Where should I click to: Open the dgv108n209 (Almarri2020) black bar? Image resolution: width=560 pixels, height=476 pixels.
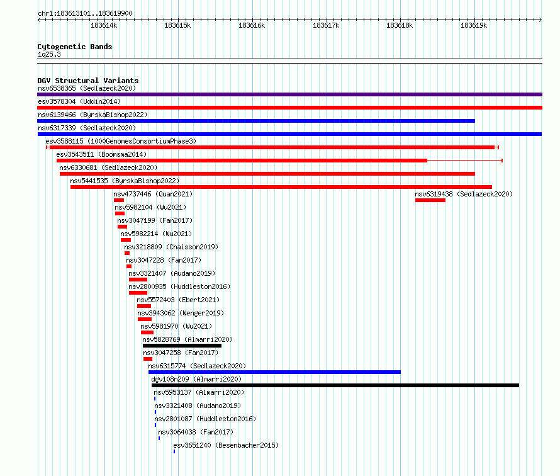point(335,385)
